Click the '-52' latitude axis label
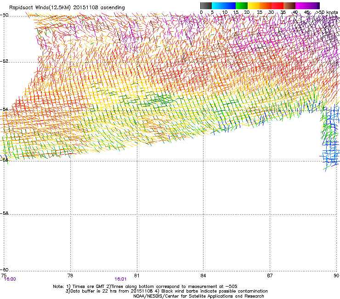This screenshot has height=299, width=340. 4,61
